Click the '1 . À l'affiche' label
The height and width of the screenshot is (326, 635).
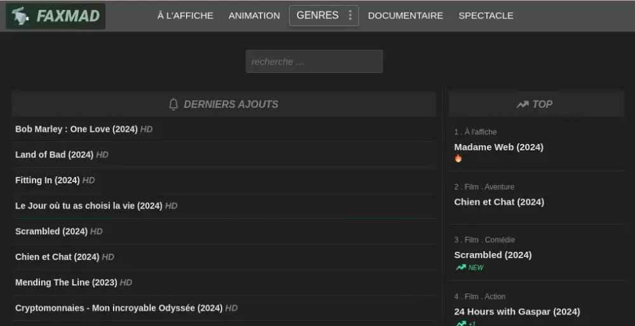pos(475,132)
